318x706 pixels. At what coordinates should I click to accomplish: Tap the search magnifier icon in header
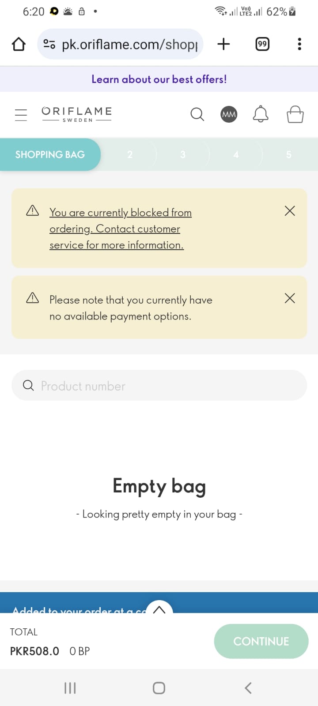(x=197, y=114)
